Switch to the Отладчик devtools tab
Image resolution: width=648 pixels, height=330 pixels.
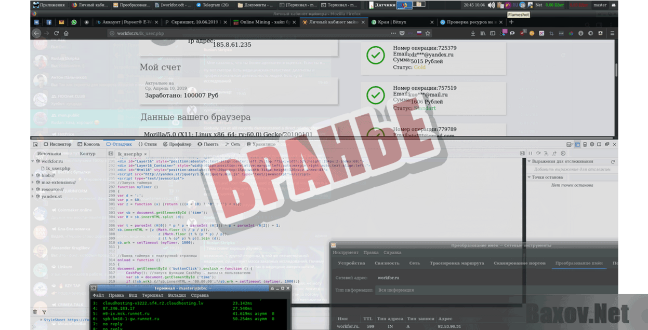(x=119, y=144)
